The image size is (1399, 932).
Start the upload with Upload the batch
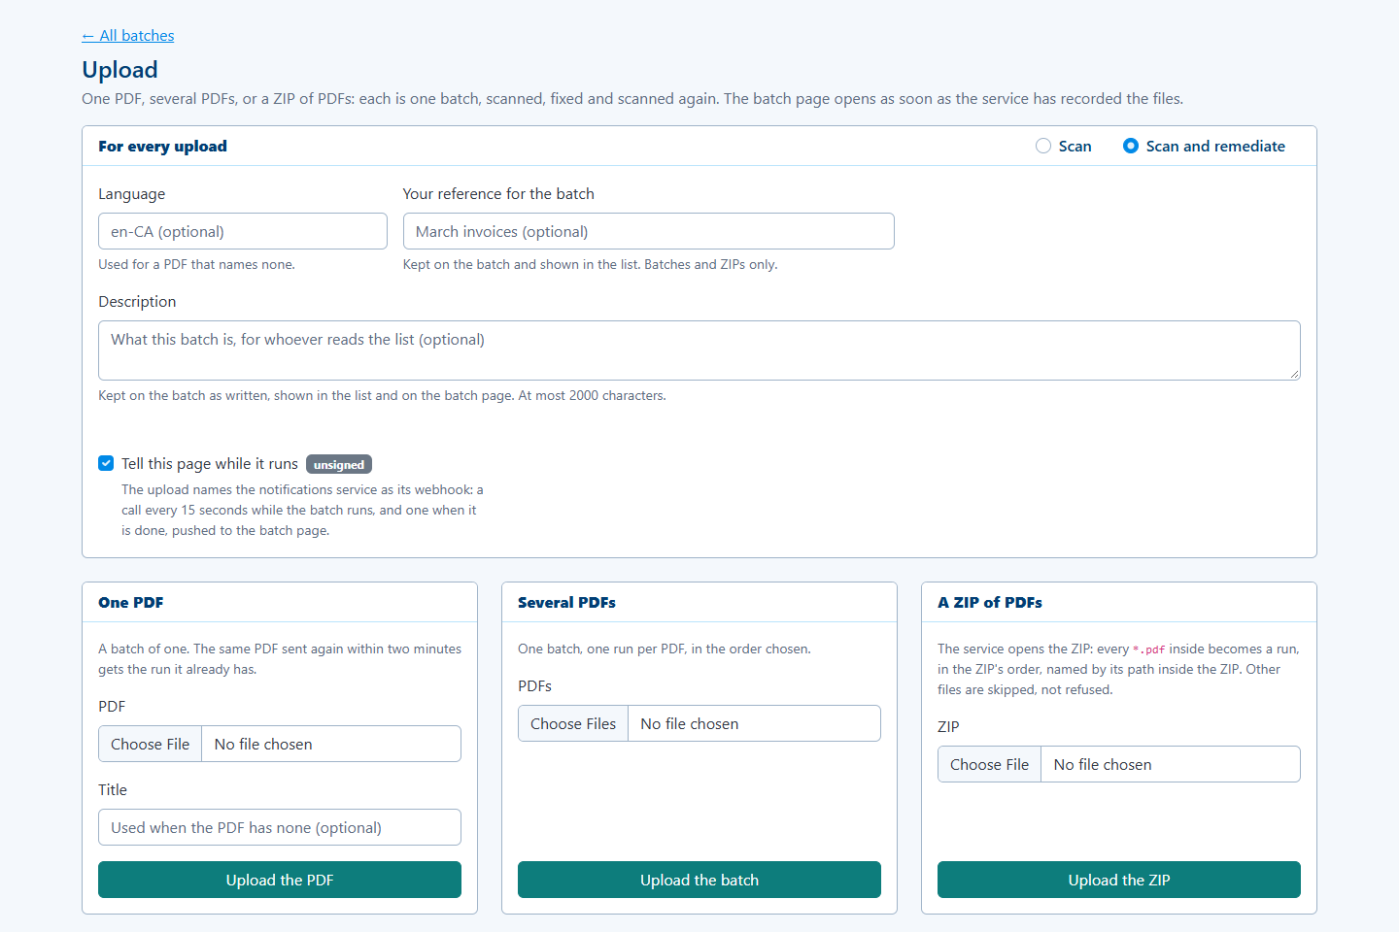pyautogui.click(x=699, y=880)
